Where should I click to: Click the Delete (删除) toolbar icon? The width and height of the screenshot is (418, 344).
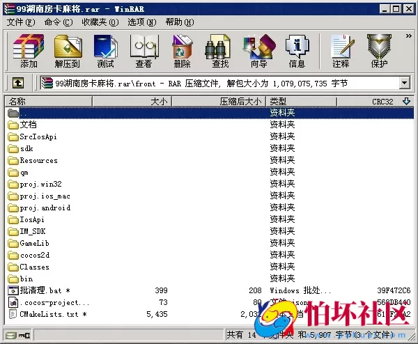point(182,51)
